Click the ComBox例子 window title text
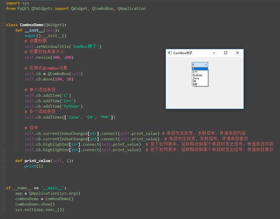Viewport: 280px width, 219px height. coord(183,53)
